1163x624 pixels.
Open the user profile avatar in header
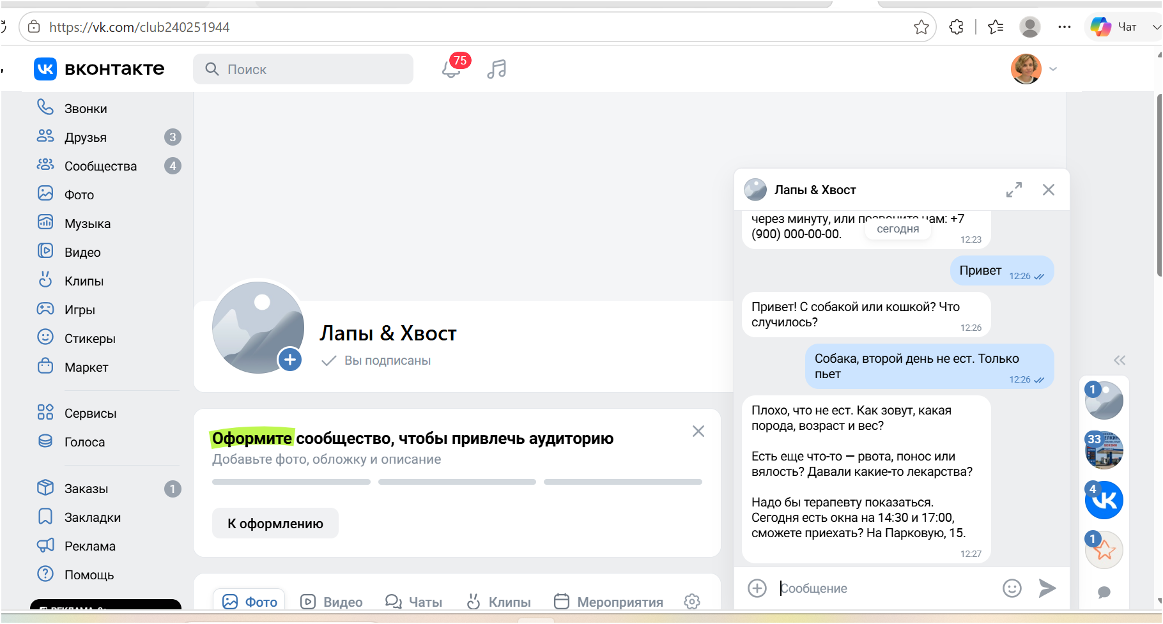pyautogui.click(x=1026, y=69)
